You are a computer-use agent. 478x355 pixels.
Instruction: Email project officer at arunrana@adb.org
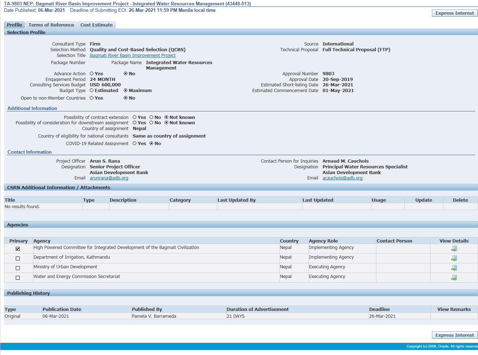click(109, 178)
